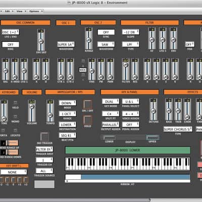
Task: Select the LOWER display switch
Action: (109, 137)
